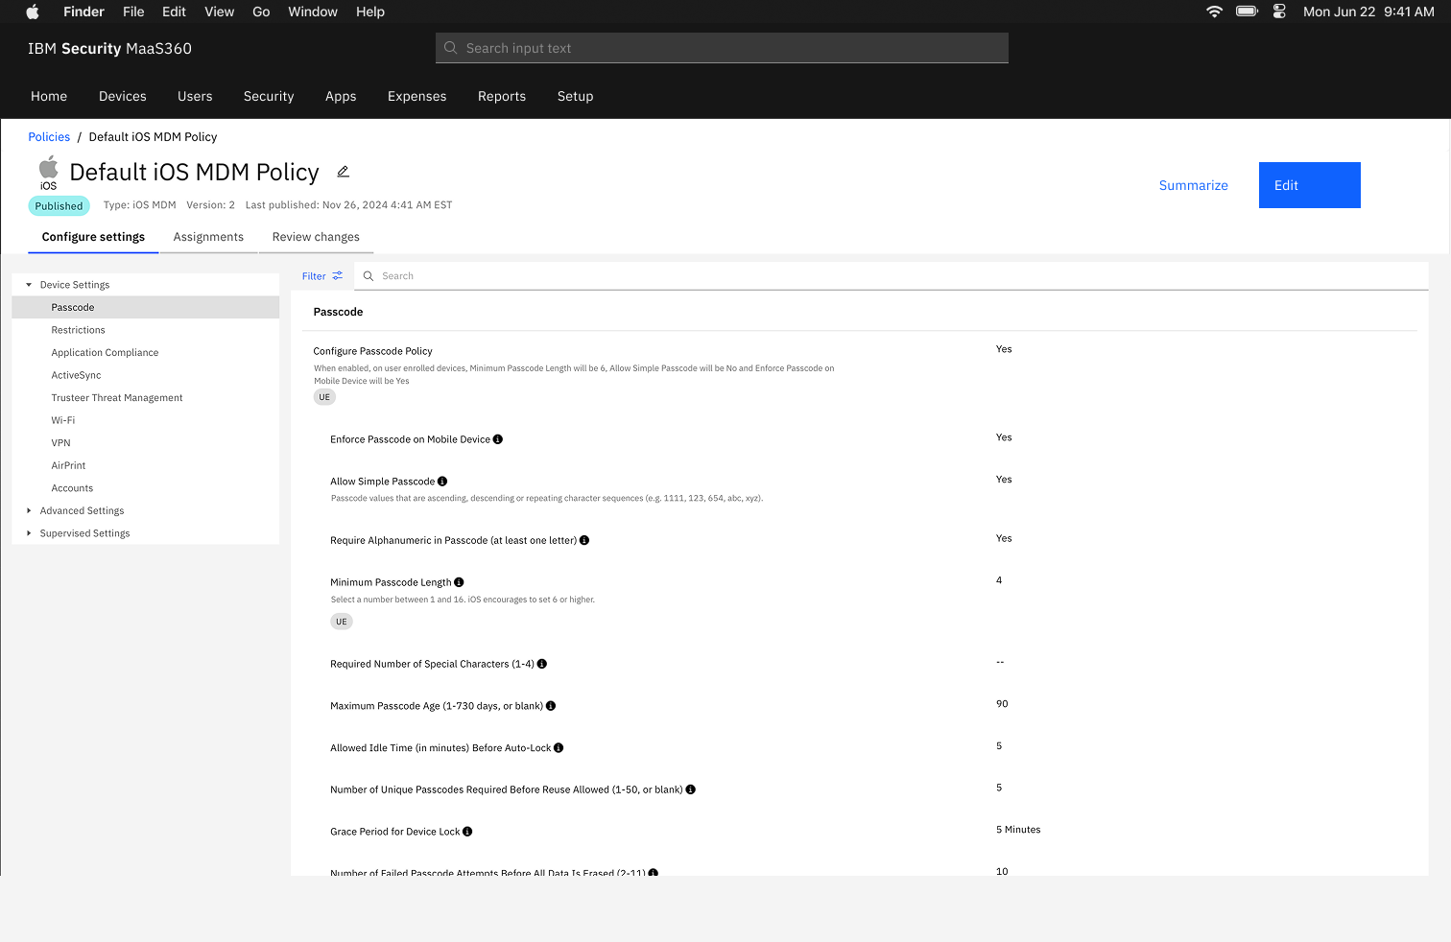1451x942 pixels.
Task: Expand the Supervised Settings section
Action: pyautogui.click(x=29, y=533)
